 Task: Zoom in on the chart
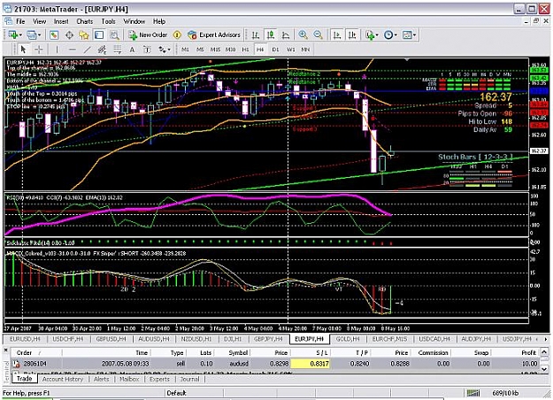click(303, 35)
